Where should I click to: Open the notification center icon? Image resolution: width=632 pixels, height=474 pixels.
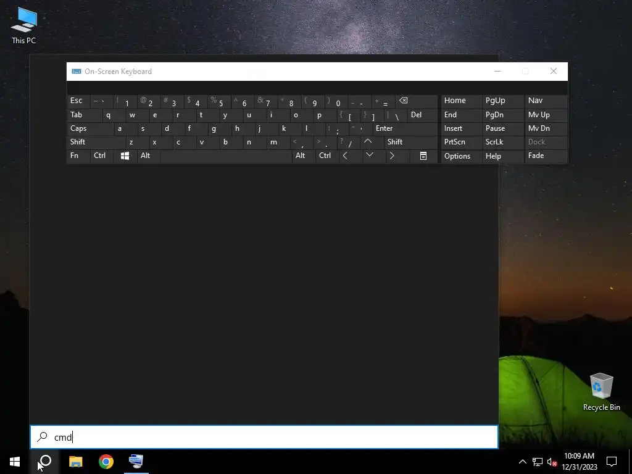click(x=612, y=462)
